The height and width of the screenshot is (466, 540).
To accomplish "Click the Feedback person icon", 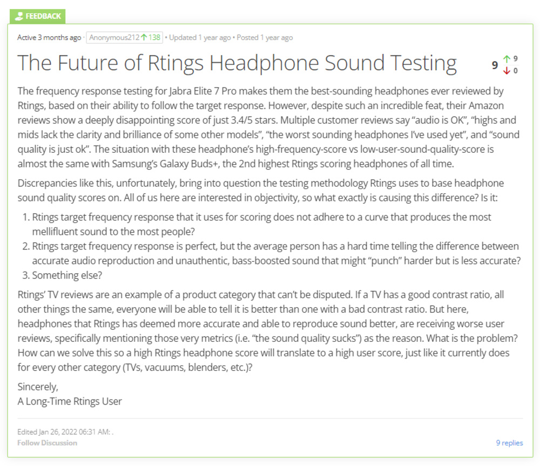I will tap(20, 16).
